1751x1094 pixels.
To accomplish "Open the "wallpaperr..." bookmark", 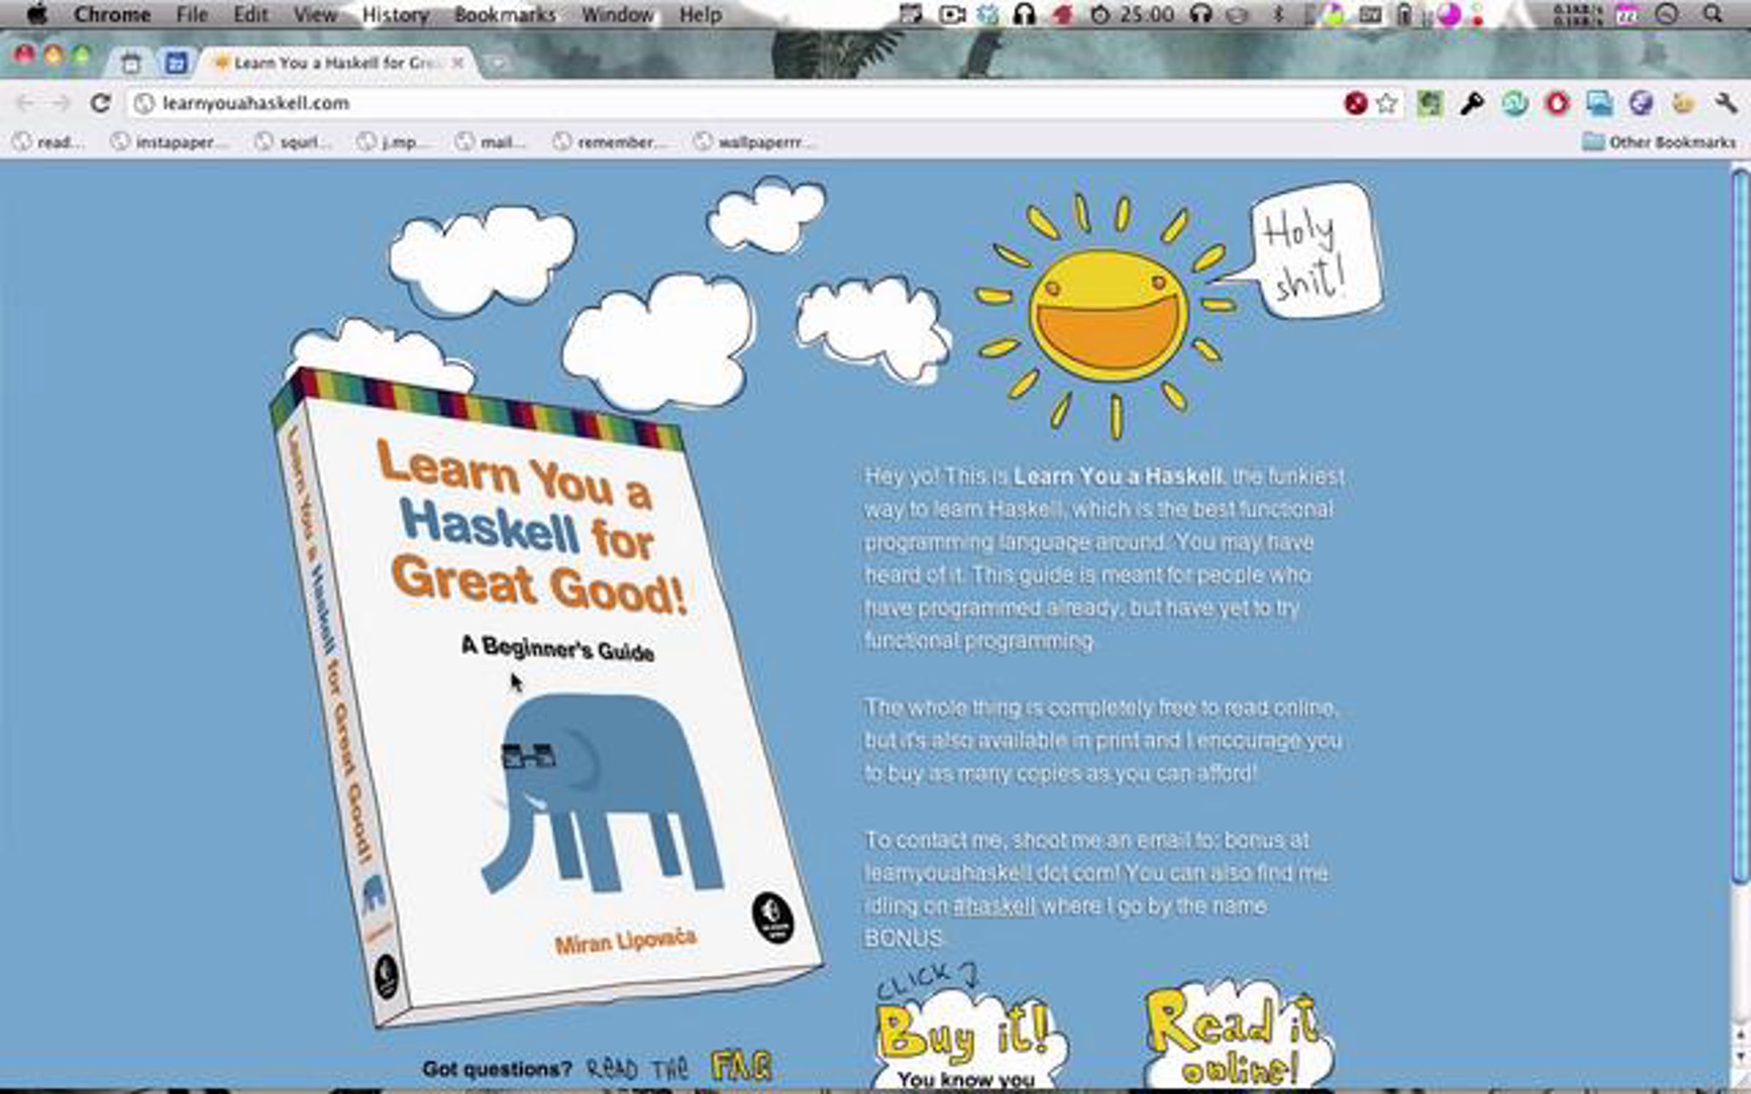I will (x=754, y=142).
